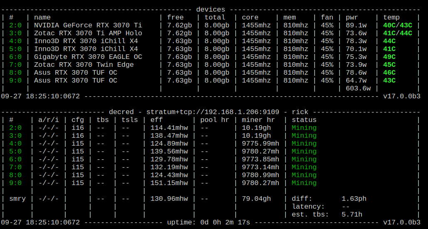This screenshot has height=229, width=428.
Task: Select the 'pool hr' column header
Action: [x=214, y=120]
